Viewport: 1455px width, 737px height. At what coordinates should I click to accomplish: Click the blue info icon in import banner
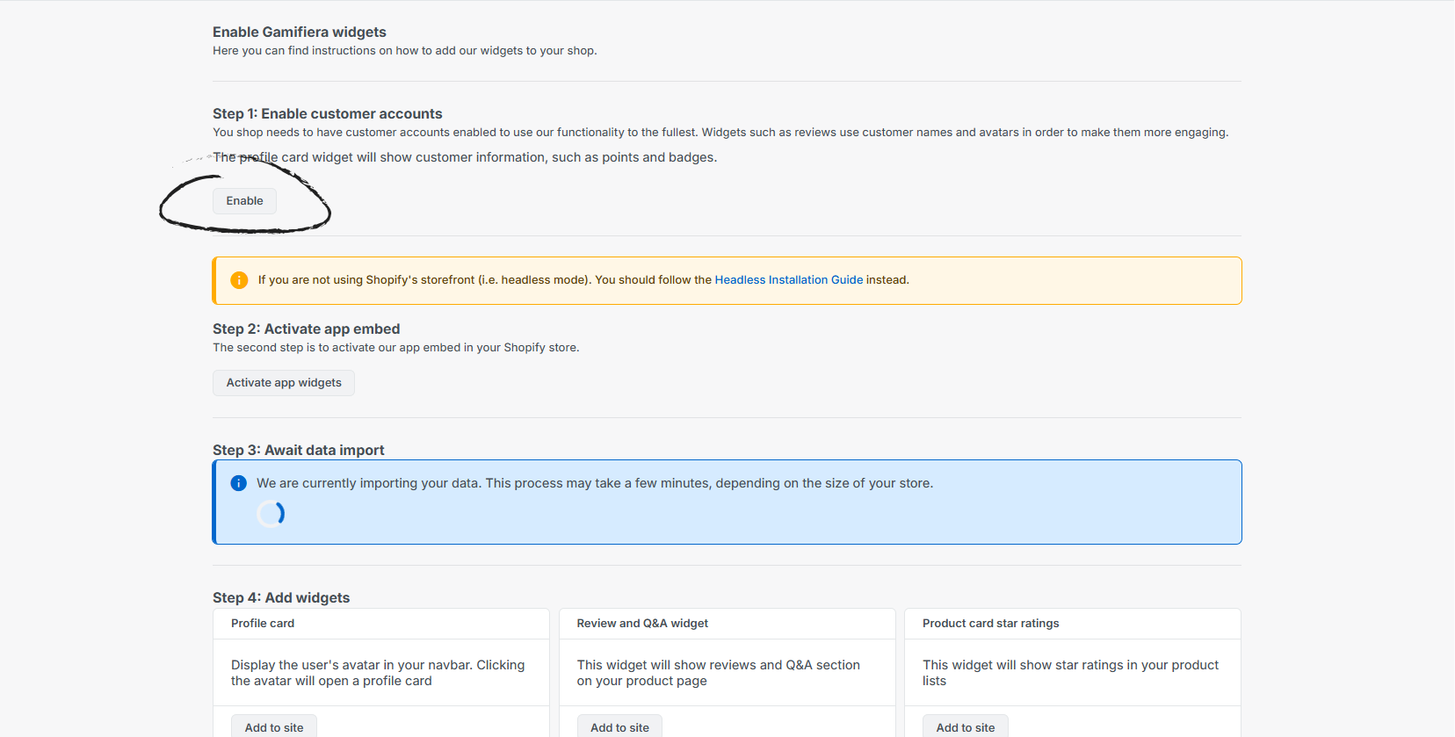pyautogui.click(x=238, y=483)
